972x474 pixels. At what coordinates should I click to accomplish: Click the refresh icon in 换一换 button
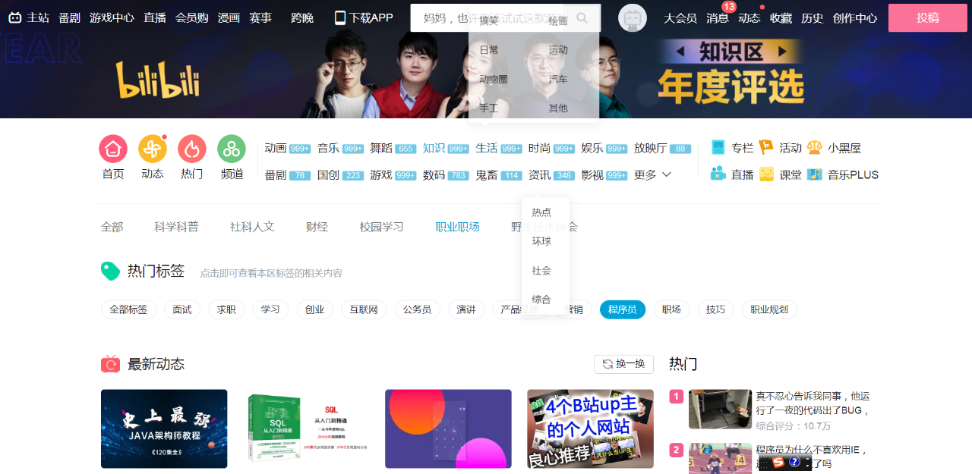[607, 364]
